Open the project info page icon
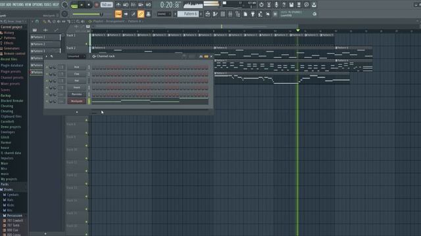421x236 pixels. [x=245, y=14]
